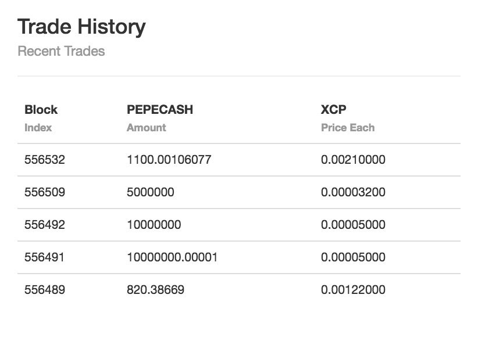This screenshot has height=352, width=485.
Task: Click the 5000000 amount cell
Action: pos(151,192)
